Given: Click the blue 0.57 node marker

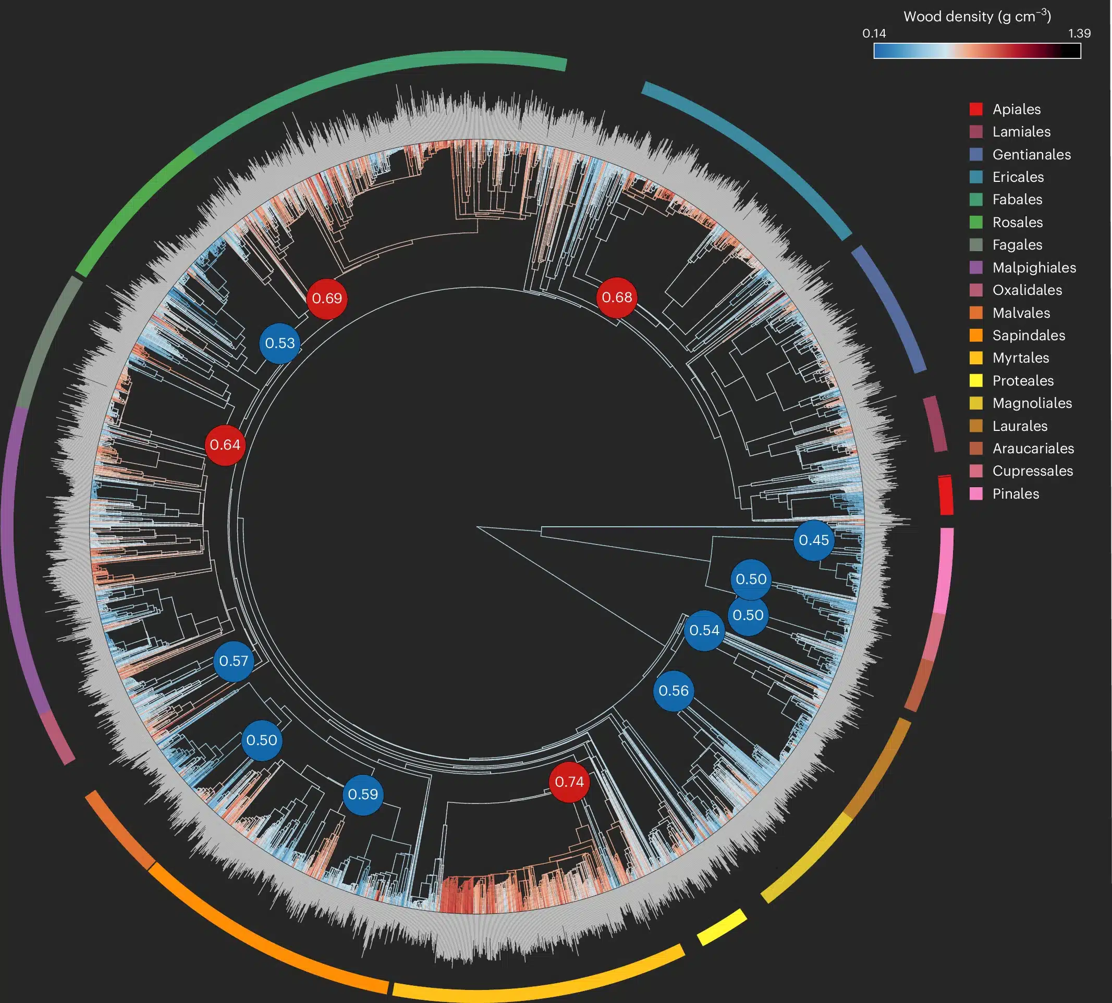Looking at the screenshot, I should 234,661.
